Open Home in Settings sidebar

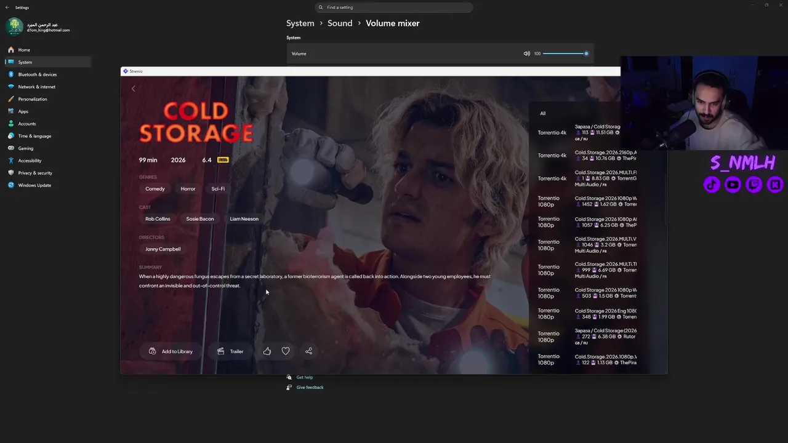(x=47, y=50)
